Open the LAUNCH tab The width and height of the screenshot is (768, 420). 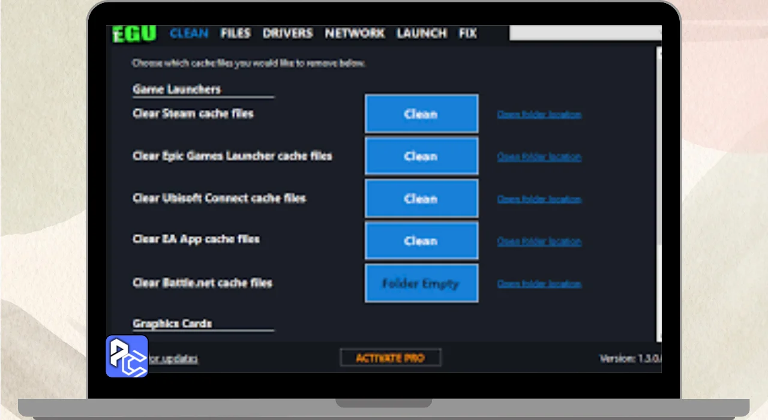point(422,34)
